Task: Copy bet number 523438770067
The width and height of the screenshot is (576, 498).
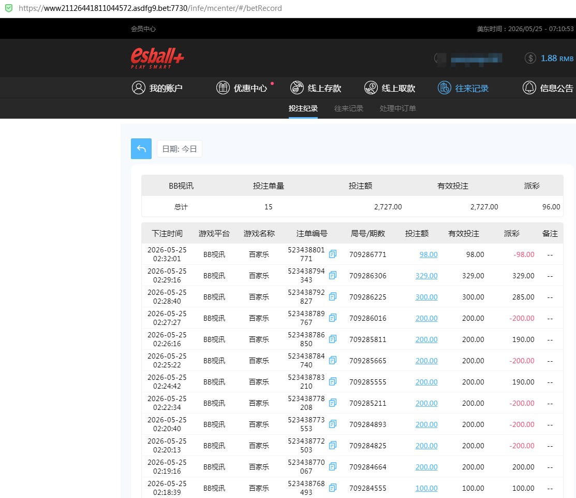Action: [x=332, y=467]
